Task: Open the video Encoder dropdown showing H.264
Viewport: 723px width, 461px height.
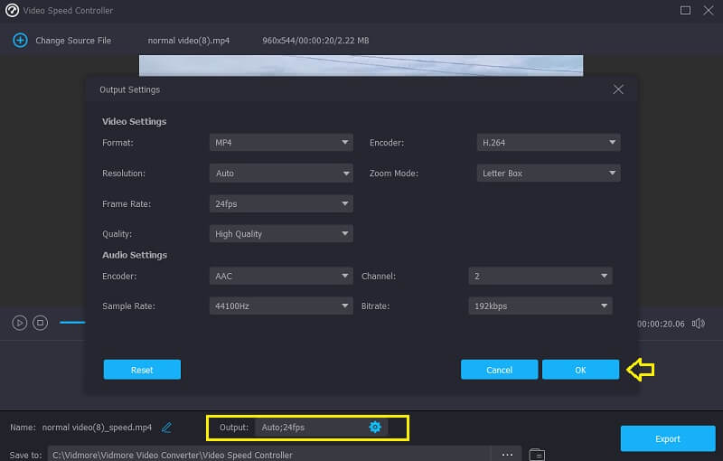Action: pyautogui.click(x=548, y=143)
